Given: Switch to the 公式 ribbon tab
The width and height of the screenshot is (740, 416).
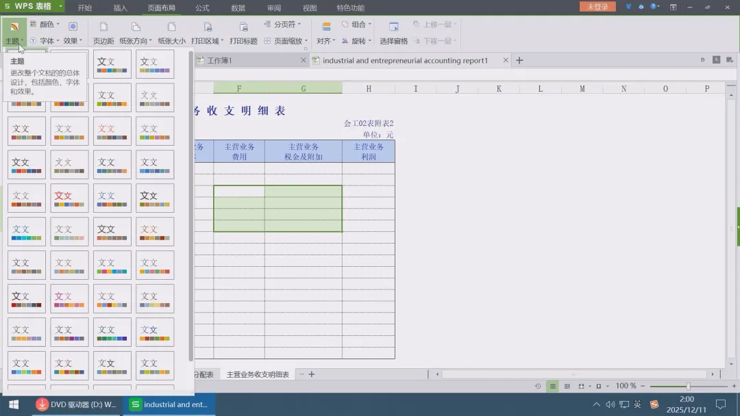Looking at the screenshot, I should coord(202,8).
